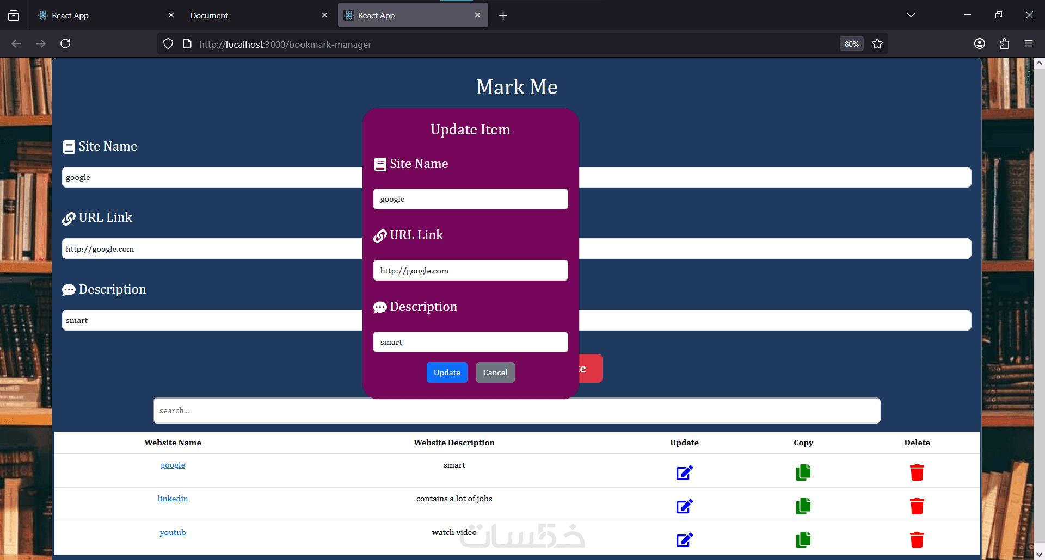1045x560 pixels.
Task: Open the Firefox View icon in the tab bar
Action: [14, 15]
